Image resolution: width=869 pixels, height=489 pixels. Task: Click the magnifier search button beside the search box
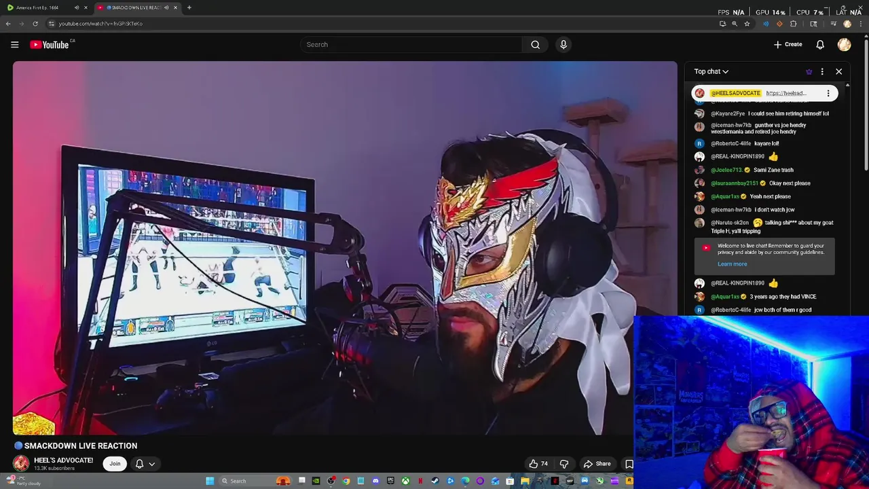tap(536, 45)
